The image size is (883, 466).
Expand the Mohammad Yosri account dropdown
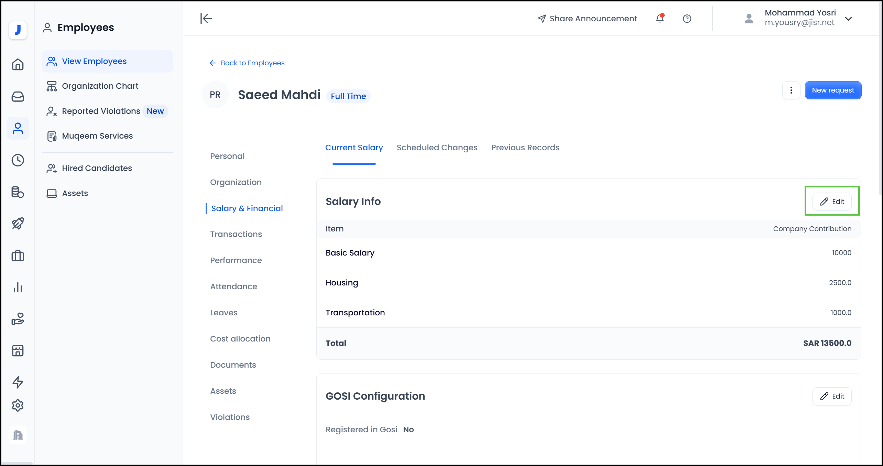[848, 19]
